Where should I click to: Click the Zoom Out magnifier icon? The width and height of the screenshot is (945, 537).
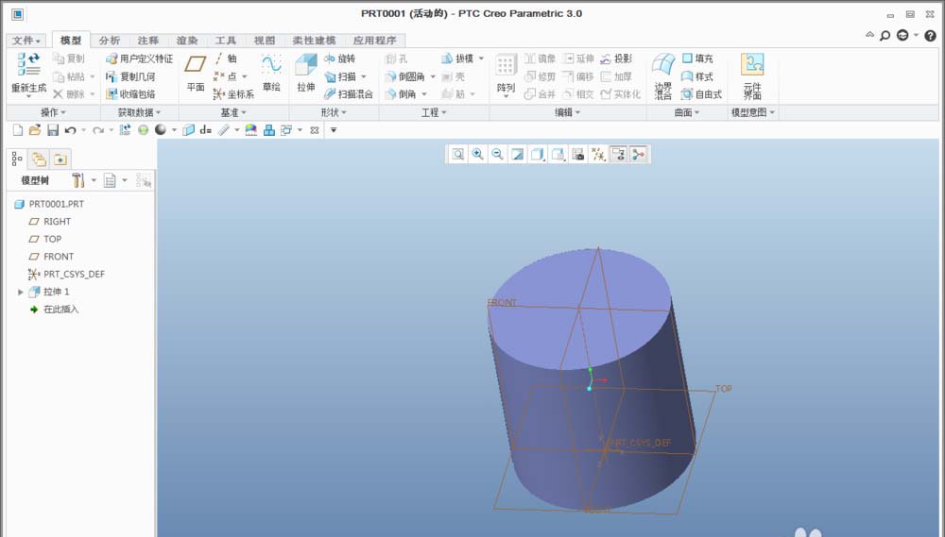pos(497,155)
